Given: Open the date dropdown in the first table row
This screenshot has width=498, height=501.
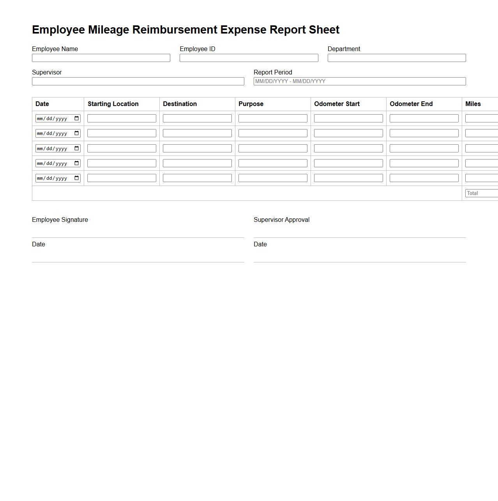Looking at the screenshot, I should pyautogui.click(x=76, y=118).
